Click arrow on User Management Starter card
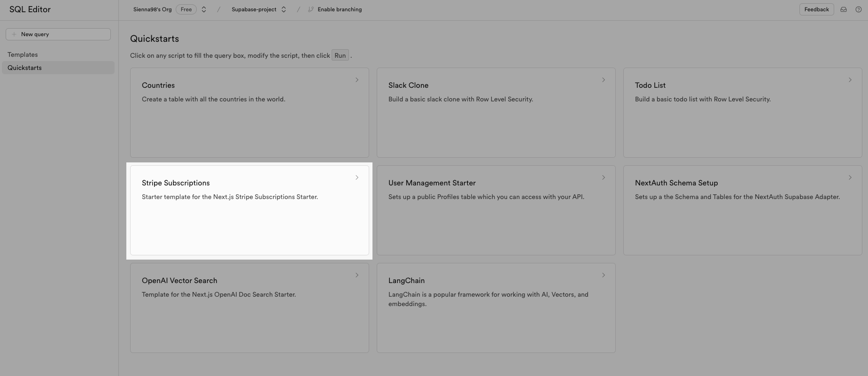868x376 pixels. pos(604,177)
